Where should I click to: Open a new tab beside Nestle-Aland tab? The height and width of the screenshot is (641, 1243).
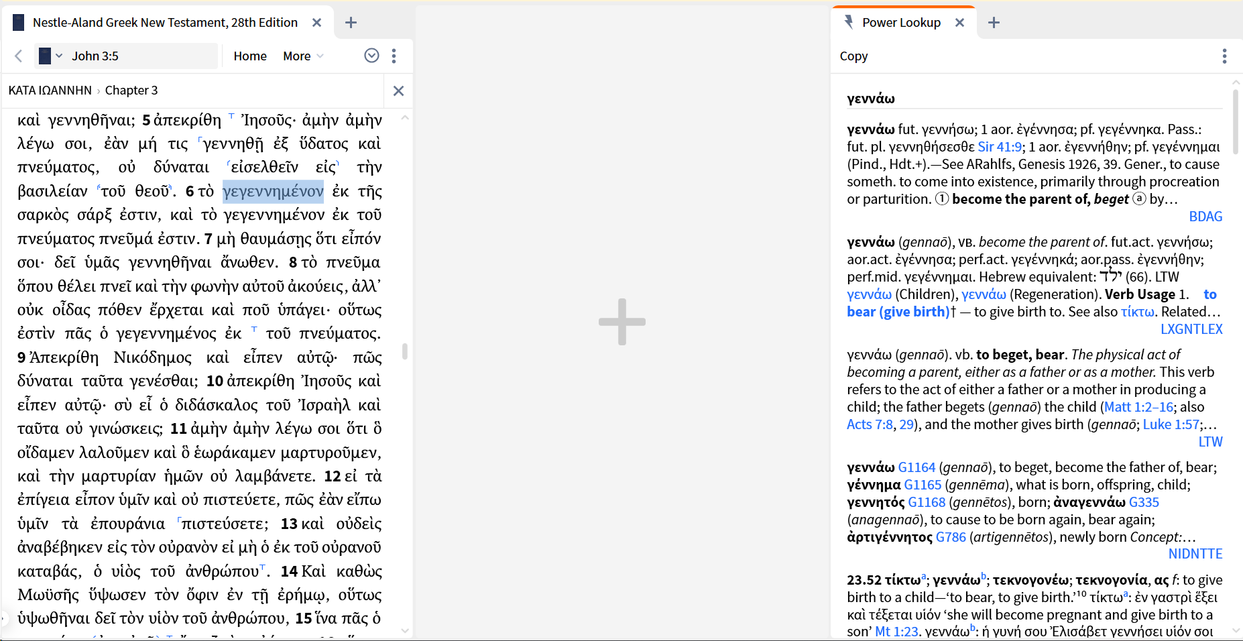351,23
